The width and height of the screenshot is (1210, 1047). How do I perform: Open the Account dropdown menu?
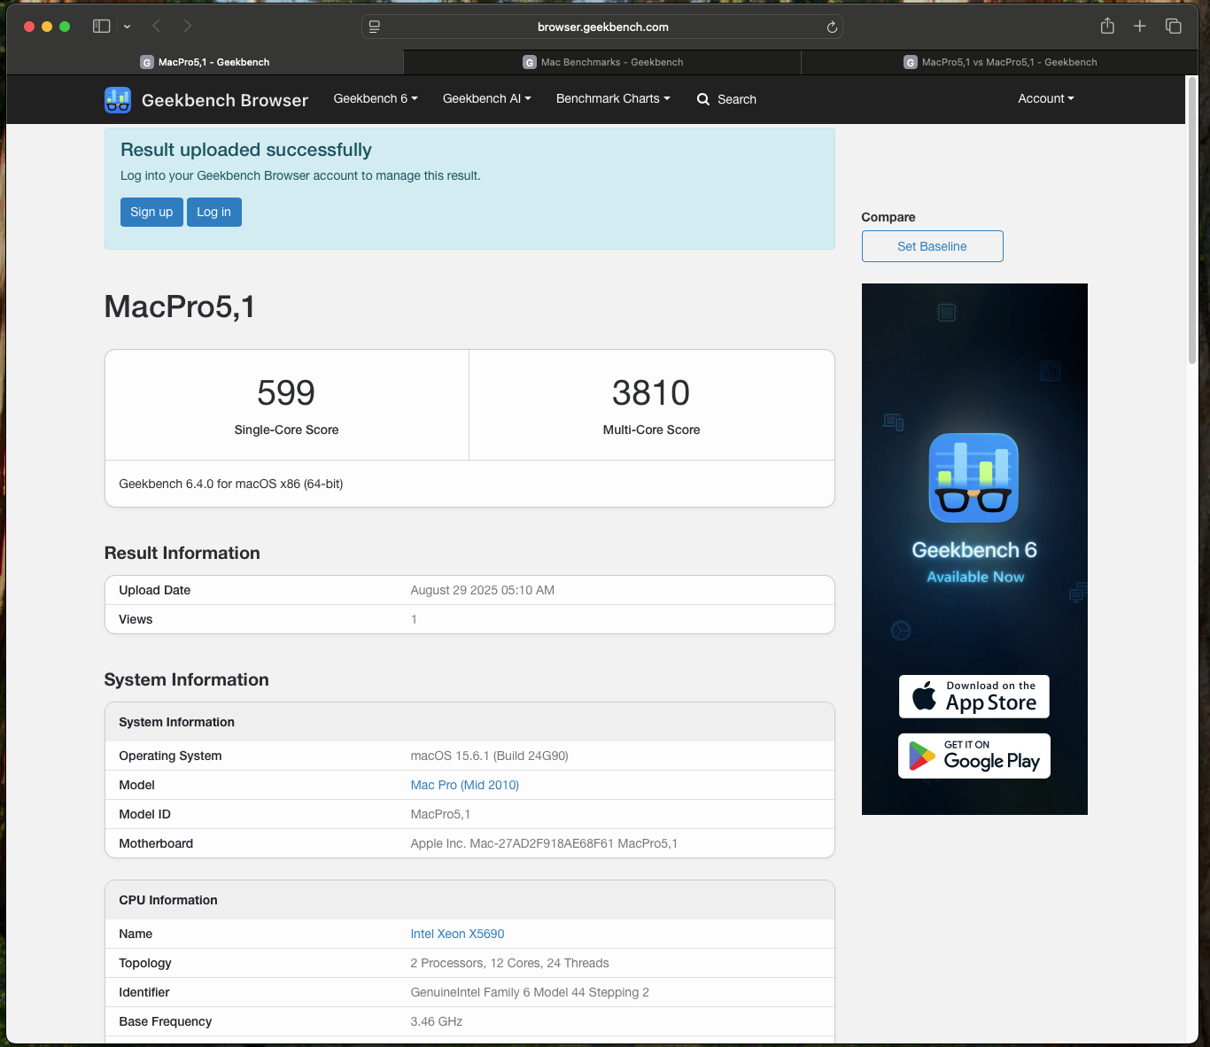click(x=1045, y=98)
